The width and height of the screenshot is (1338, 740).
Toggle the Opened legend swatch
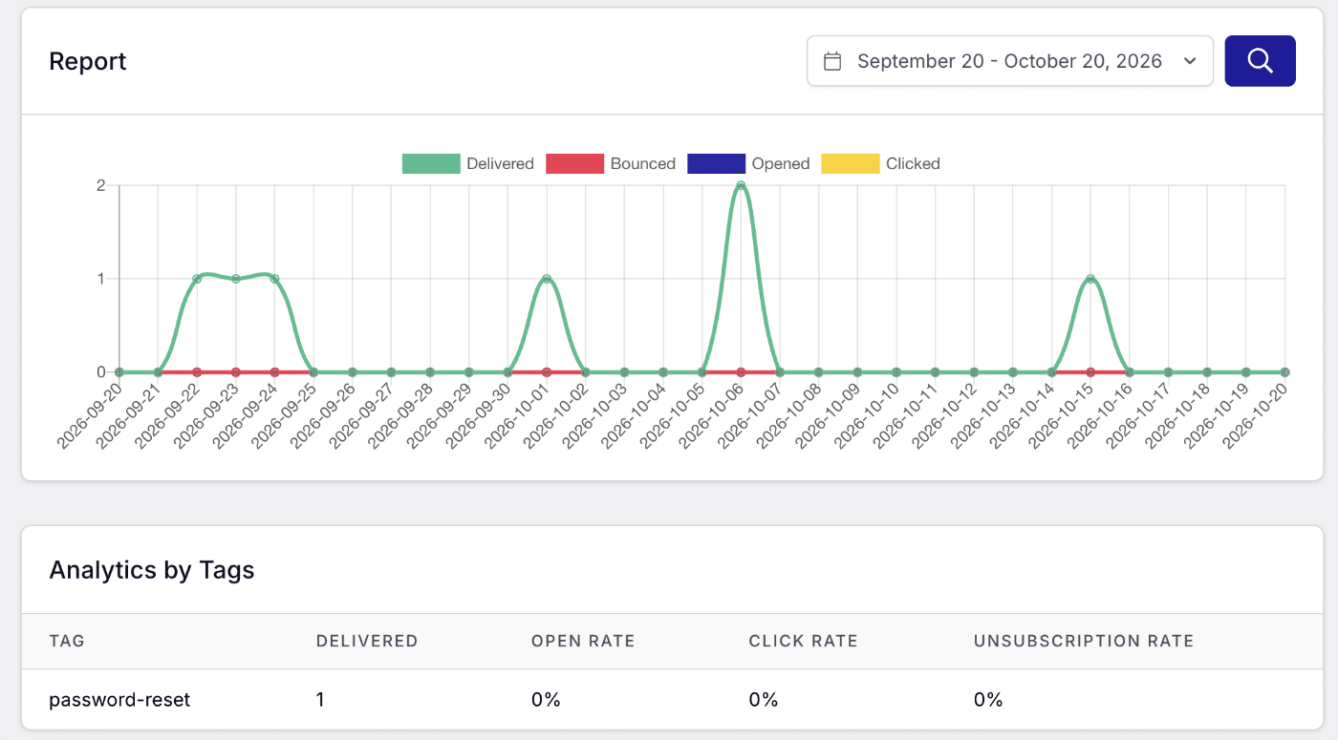tap(717, 163)
